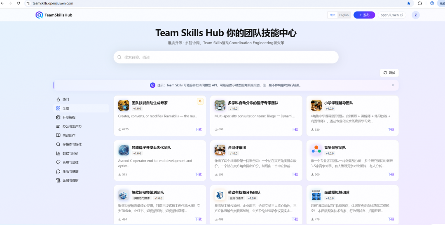Download the 竞争洞察团队 skill
The image size is (445, 225).
click(391, 174)
